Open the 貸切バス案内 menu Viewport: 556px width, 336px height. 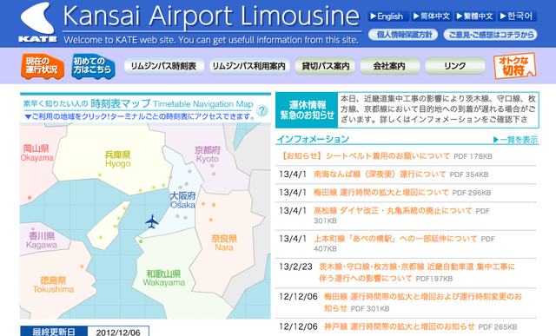coord(325,66)
